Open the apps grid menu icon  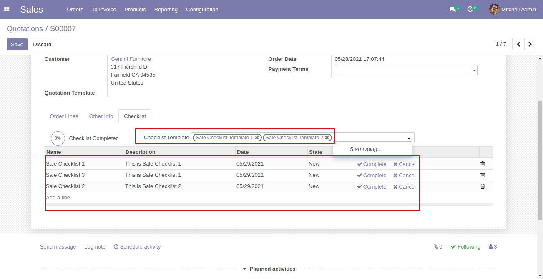coord(7,9)
